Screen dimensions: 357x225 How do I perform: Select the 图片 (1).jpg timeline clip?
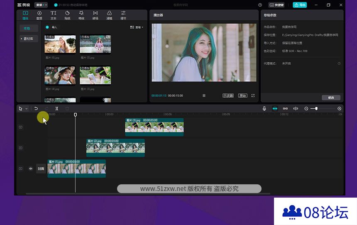(x=76, y=169)
